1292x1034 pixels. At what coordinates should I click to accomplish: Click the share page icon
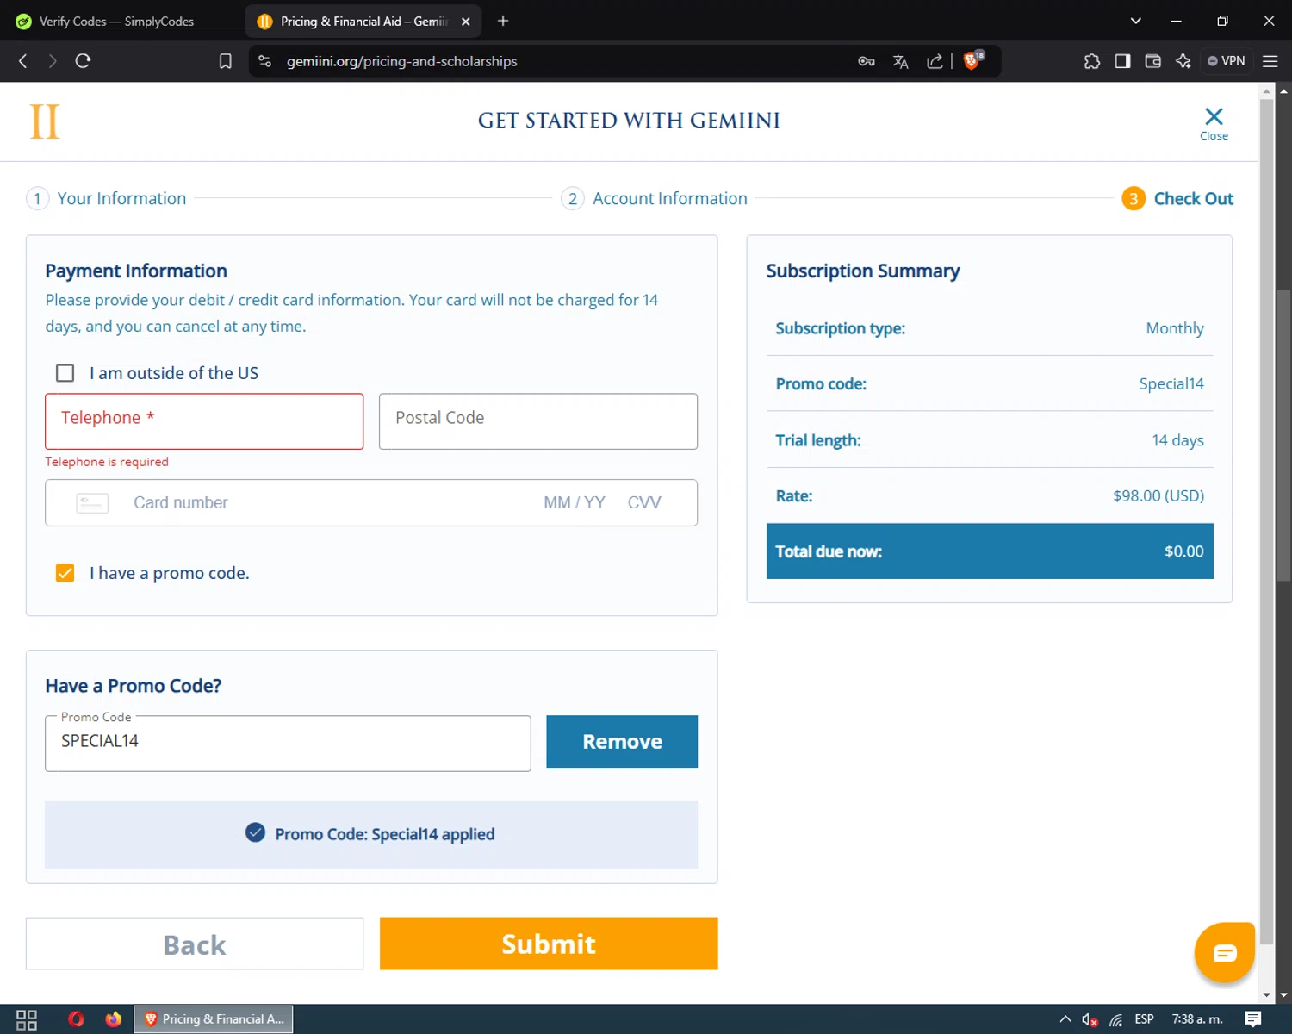tap(935, 61)
